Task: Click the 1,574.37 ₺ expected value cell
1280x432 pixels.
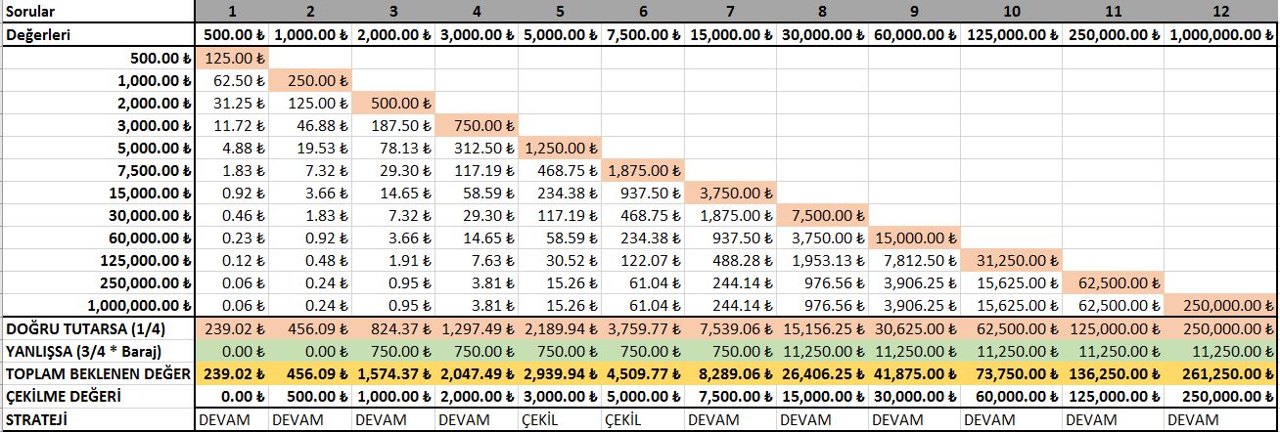Action: (x=393, y=373)
